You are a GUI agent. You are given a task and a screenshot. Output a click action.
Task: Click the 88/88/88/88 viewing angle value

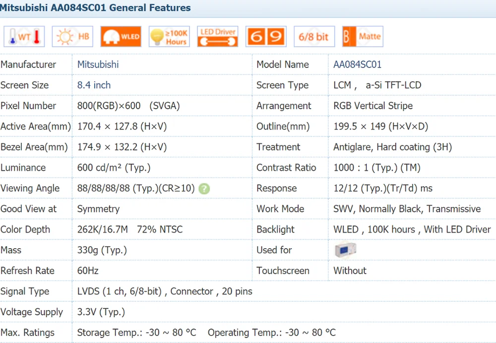tap(136, 188)
